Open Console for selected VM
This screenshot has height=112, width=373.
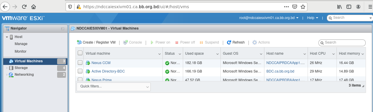tap(132, 42)
